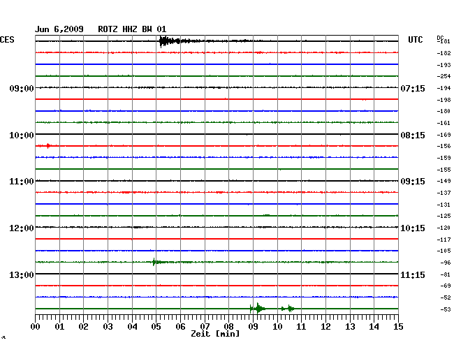This screenshot has width=454, height=345.
Task: Select DC offset value -149
Action: [444, 181]
